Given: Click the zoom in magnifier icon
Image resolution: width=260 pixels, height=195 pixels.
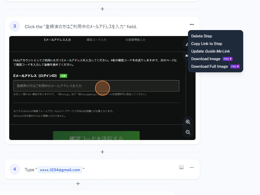Looking at the screenshot, I should 188,122.
